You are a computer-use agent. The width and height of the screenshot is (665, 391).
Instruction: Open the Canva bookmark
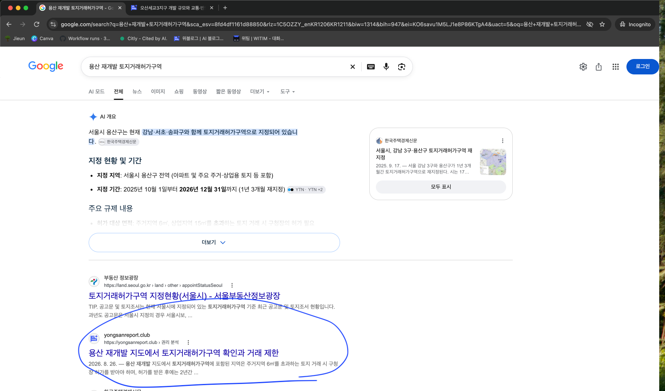click(x=42, y=39)
